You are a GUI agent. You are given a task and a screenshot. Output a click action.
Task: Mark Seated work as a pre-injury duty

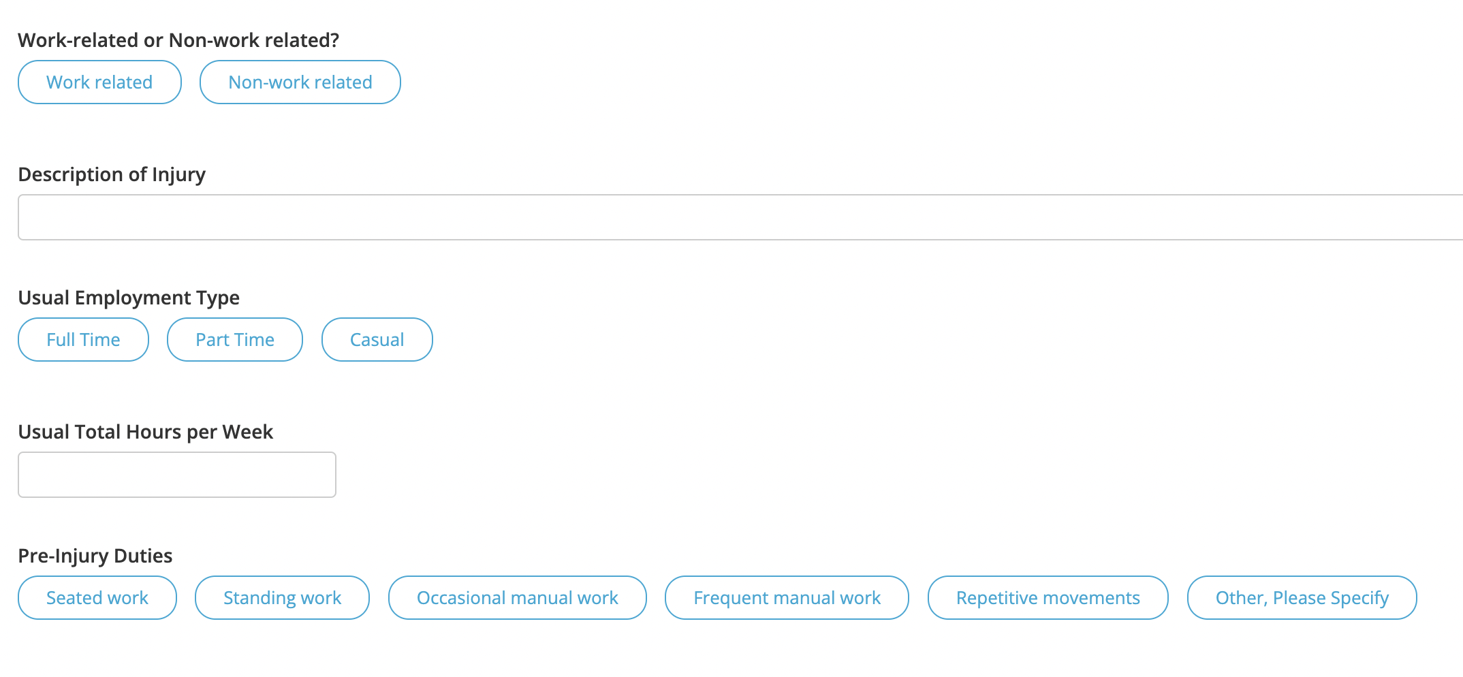tap(97, 597)
